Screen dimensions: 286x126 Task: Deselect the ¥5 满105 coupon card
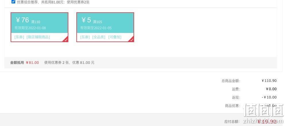coord(105,27)
